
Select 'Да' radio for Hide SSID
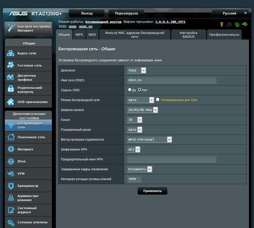[x=130, y=90]
